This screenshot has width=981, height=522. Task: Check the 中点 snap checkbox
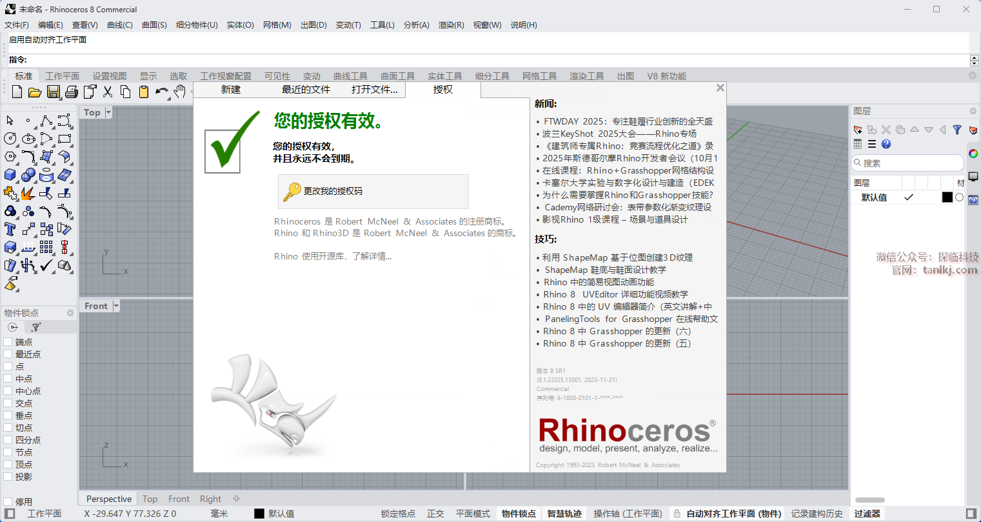(x=8, y=379)
